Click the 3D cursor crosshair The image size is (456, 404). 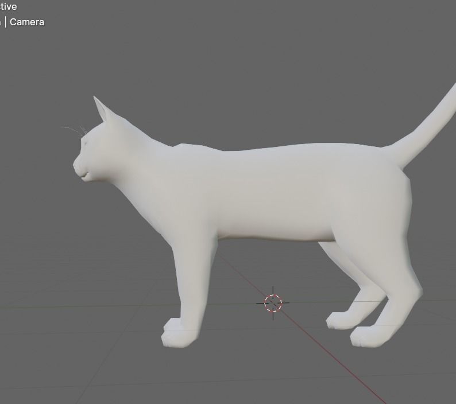[273, 303]
